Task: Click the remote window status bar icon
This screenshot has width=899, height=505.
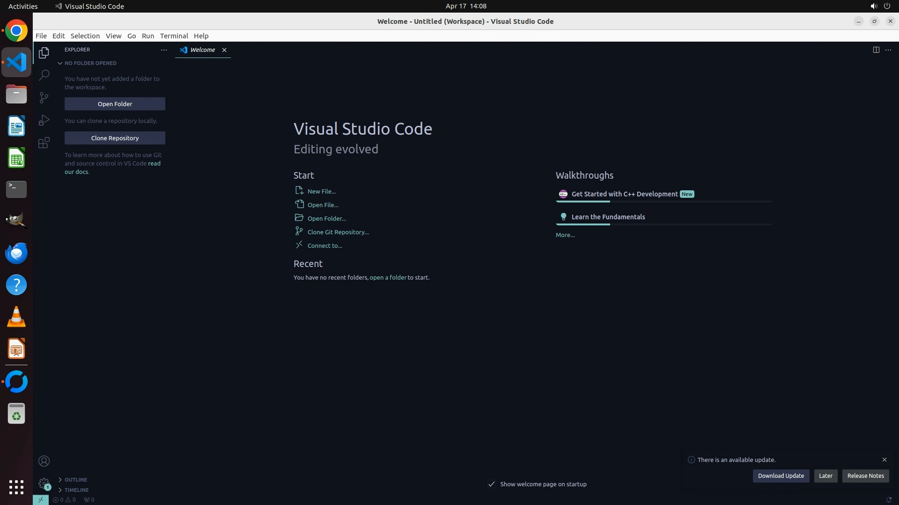Action: (41, 499)
